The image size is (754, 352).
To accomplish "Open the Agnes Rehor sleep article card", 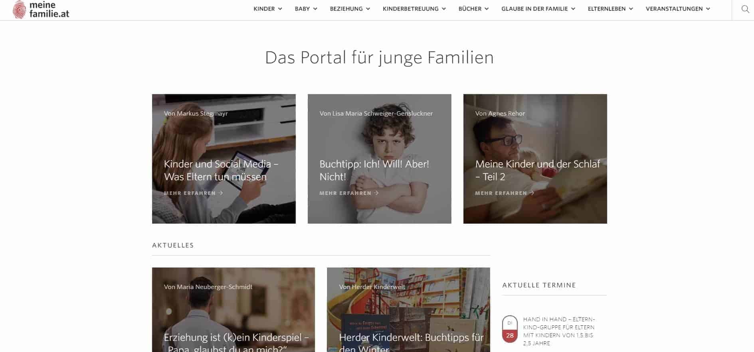I will coord(535,159).
